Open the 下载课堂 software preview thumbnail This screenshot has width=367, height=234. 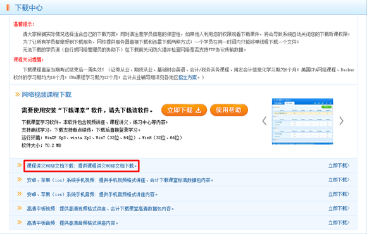(x=302, y=121)
